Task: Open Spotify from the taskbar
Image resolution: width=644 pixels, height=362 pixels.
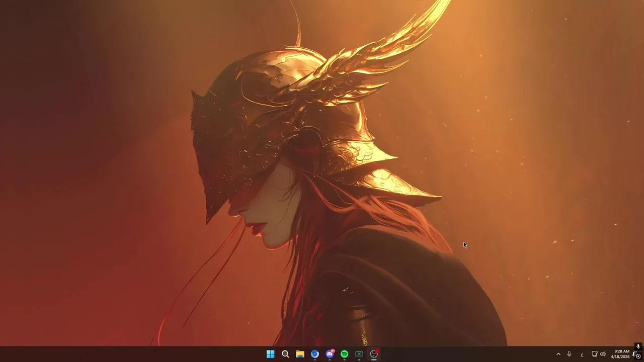Action: pos(344,354)
